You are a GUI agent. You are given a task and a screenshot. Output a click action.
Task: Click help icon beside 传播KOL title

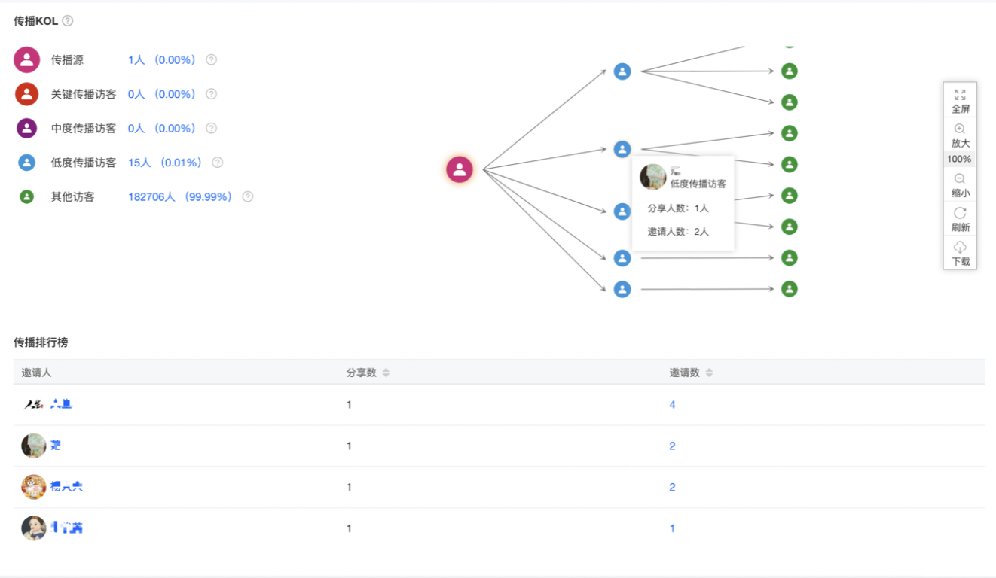[68, 21]
